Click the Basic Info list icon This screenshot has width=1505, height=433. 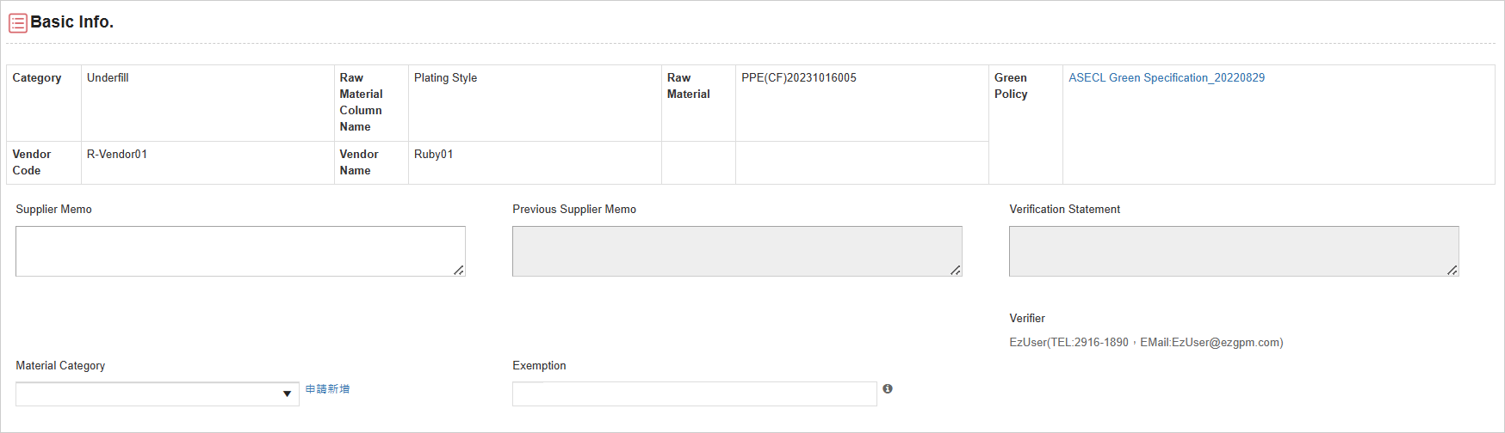[x=17, y=22]
